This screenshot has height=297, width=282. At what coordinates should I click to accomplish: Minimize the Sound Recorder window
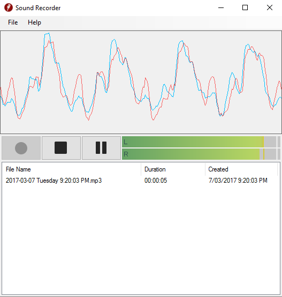(221, 8)
